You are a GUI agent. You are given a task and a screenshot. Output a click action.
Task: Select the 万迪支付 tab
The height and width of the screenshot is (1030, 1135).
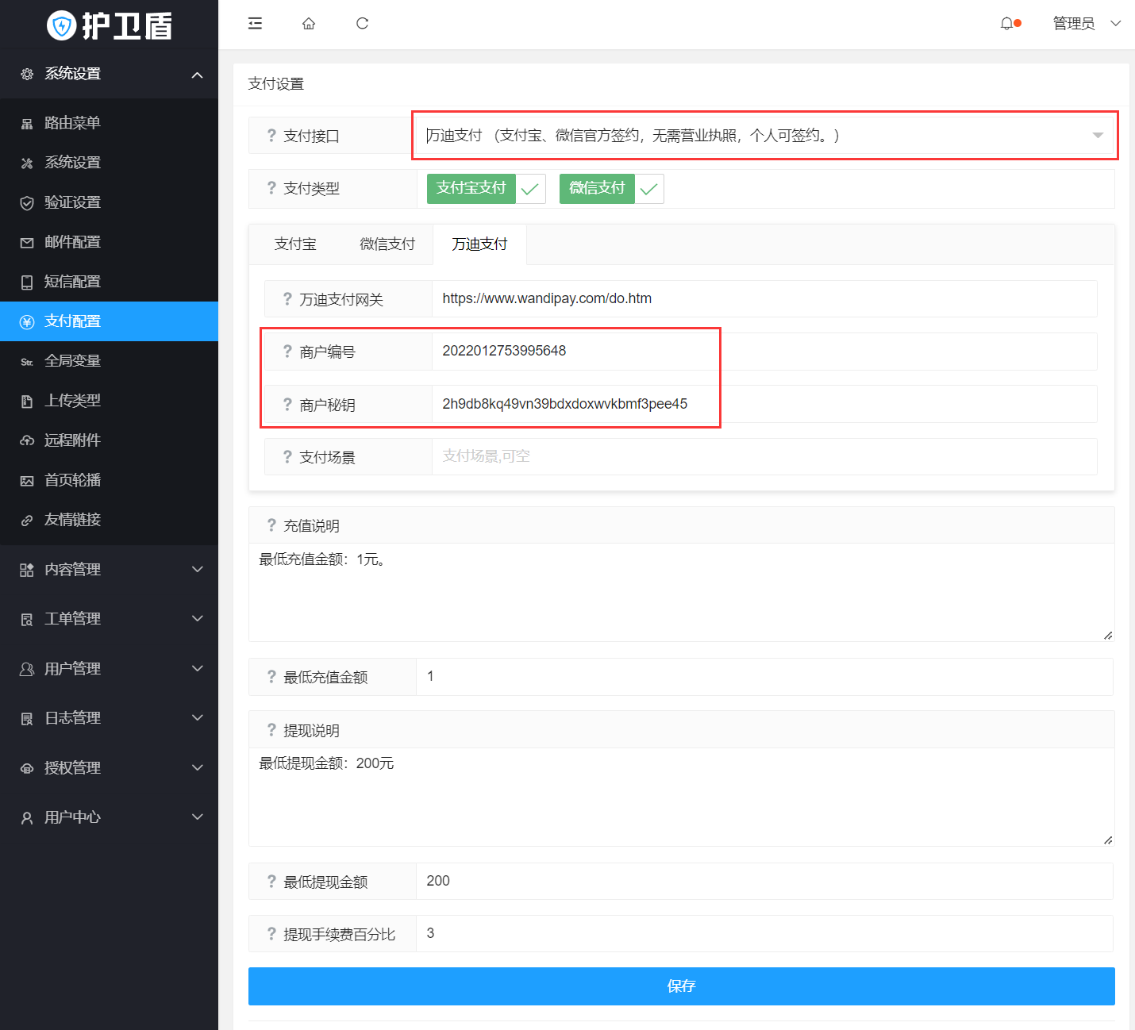479,244
